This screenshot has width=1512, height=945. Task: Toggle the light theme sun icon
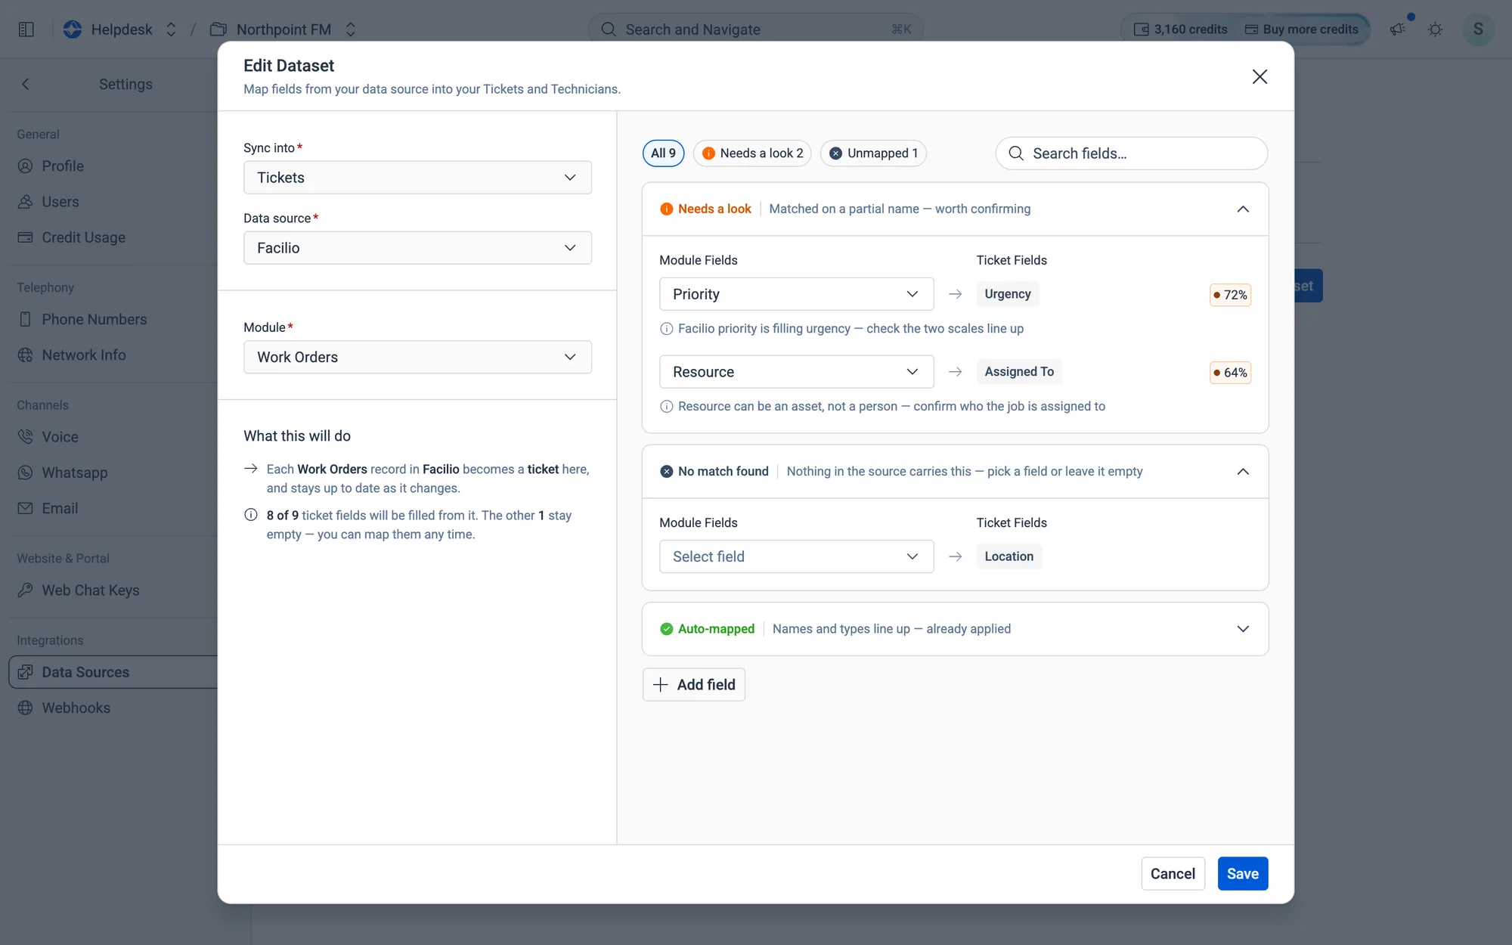[1435, 29]
